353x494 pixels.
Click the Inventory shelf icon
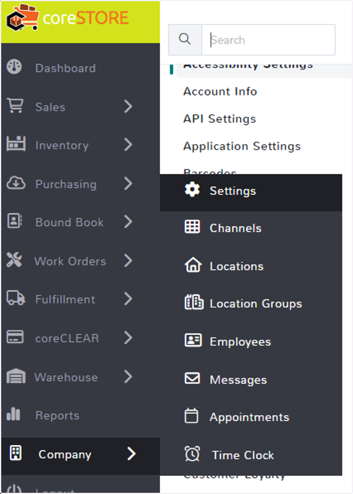point(16,144)
